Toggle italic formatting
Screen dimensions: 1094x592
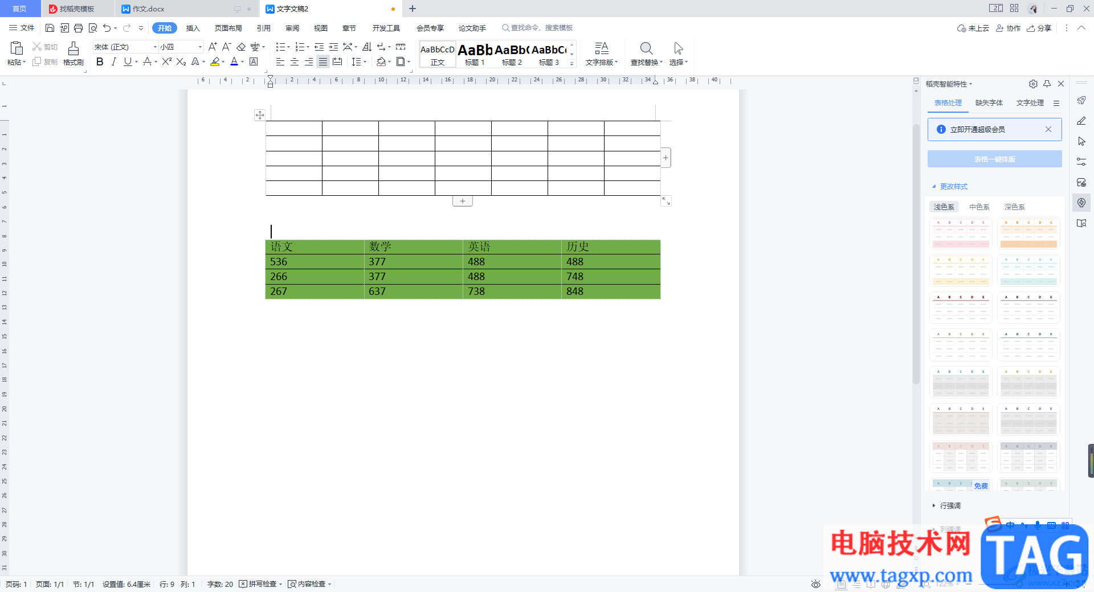point(113,61)
